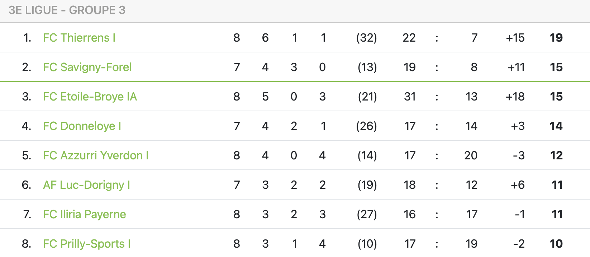
Task: Click FC Donneloye I's 14 points total
Action: 556,126
